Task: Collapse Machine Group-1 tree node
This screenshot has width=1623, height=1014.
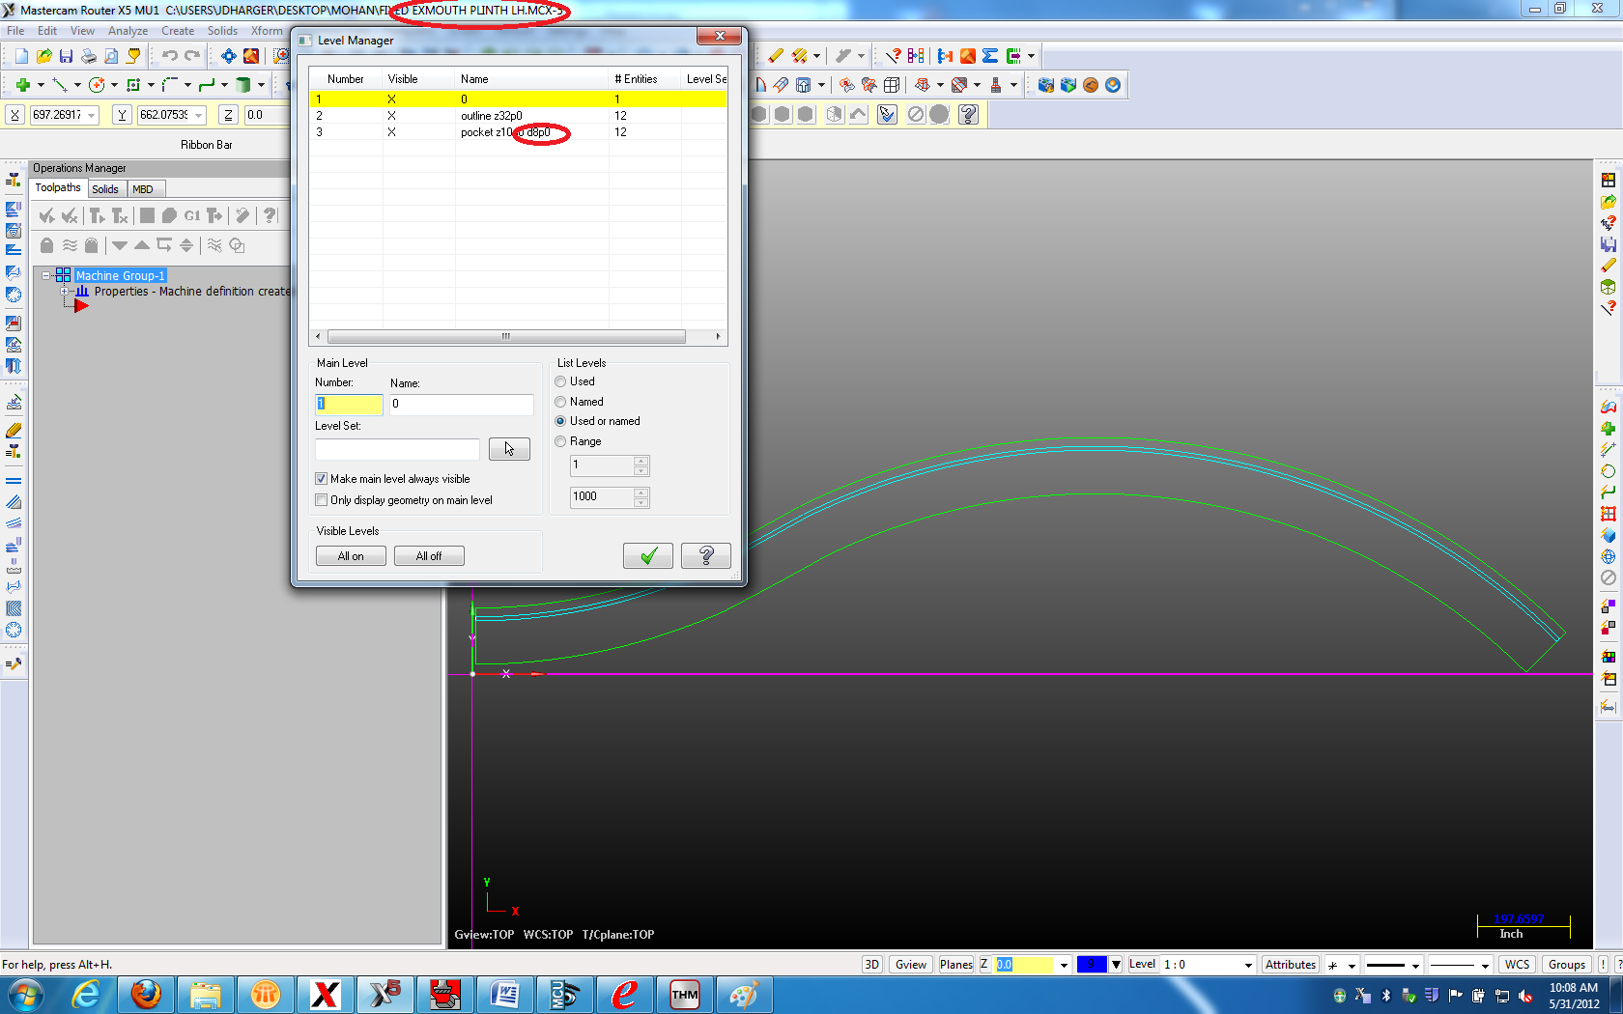Action: point(45,275)
